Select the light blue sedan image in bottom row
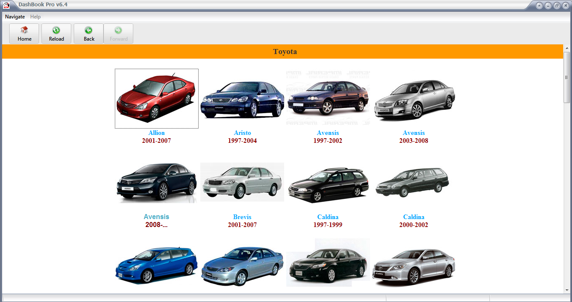The image size is (572, 302). pos(242,266)
